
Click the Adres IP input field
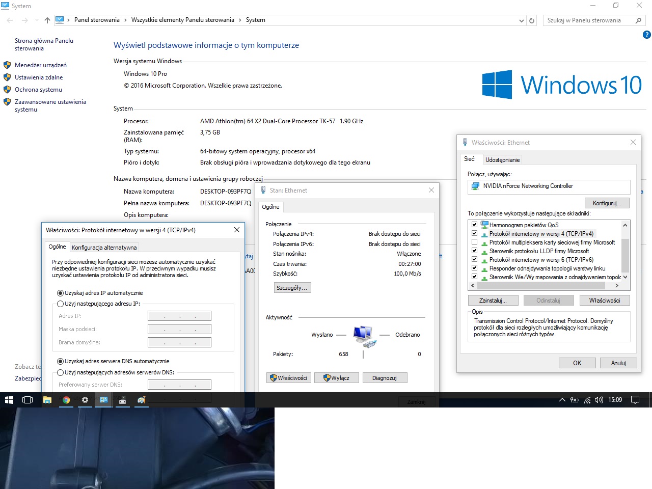click(179, 316)
